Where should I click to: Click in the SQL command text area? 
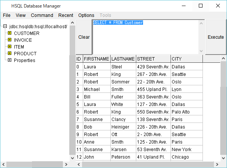pyautogui.click(x=145, y=37)
